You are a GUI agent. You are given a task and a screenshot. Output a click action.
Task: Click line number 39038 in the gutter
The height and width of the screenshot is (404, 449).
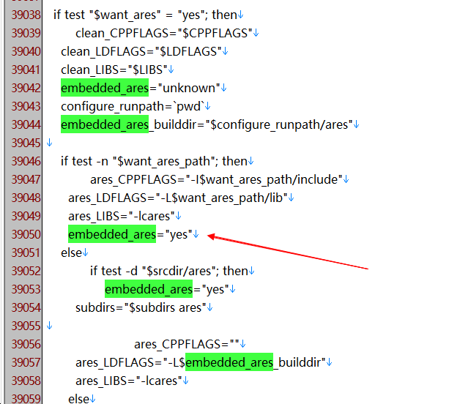click(24, 15)
